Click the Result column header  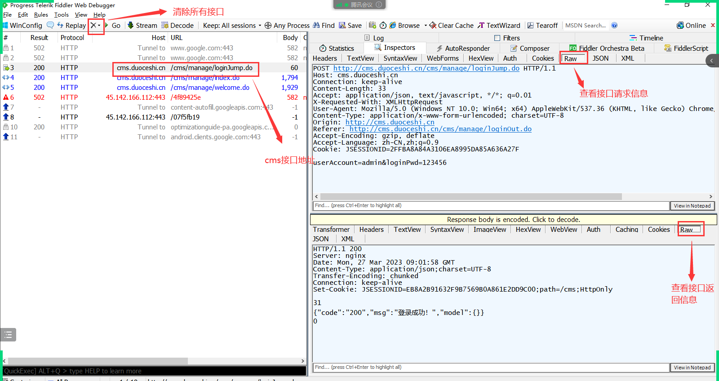pos(39,38)
